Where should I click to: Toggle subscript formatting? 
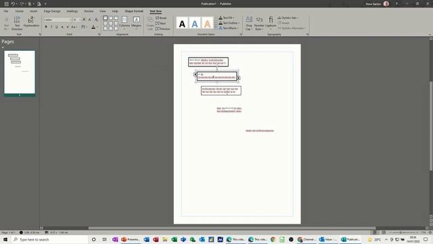(62, 27)
